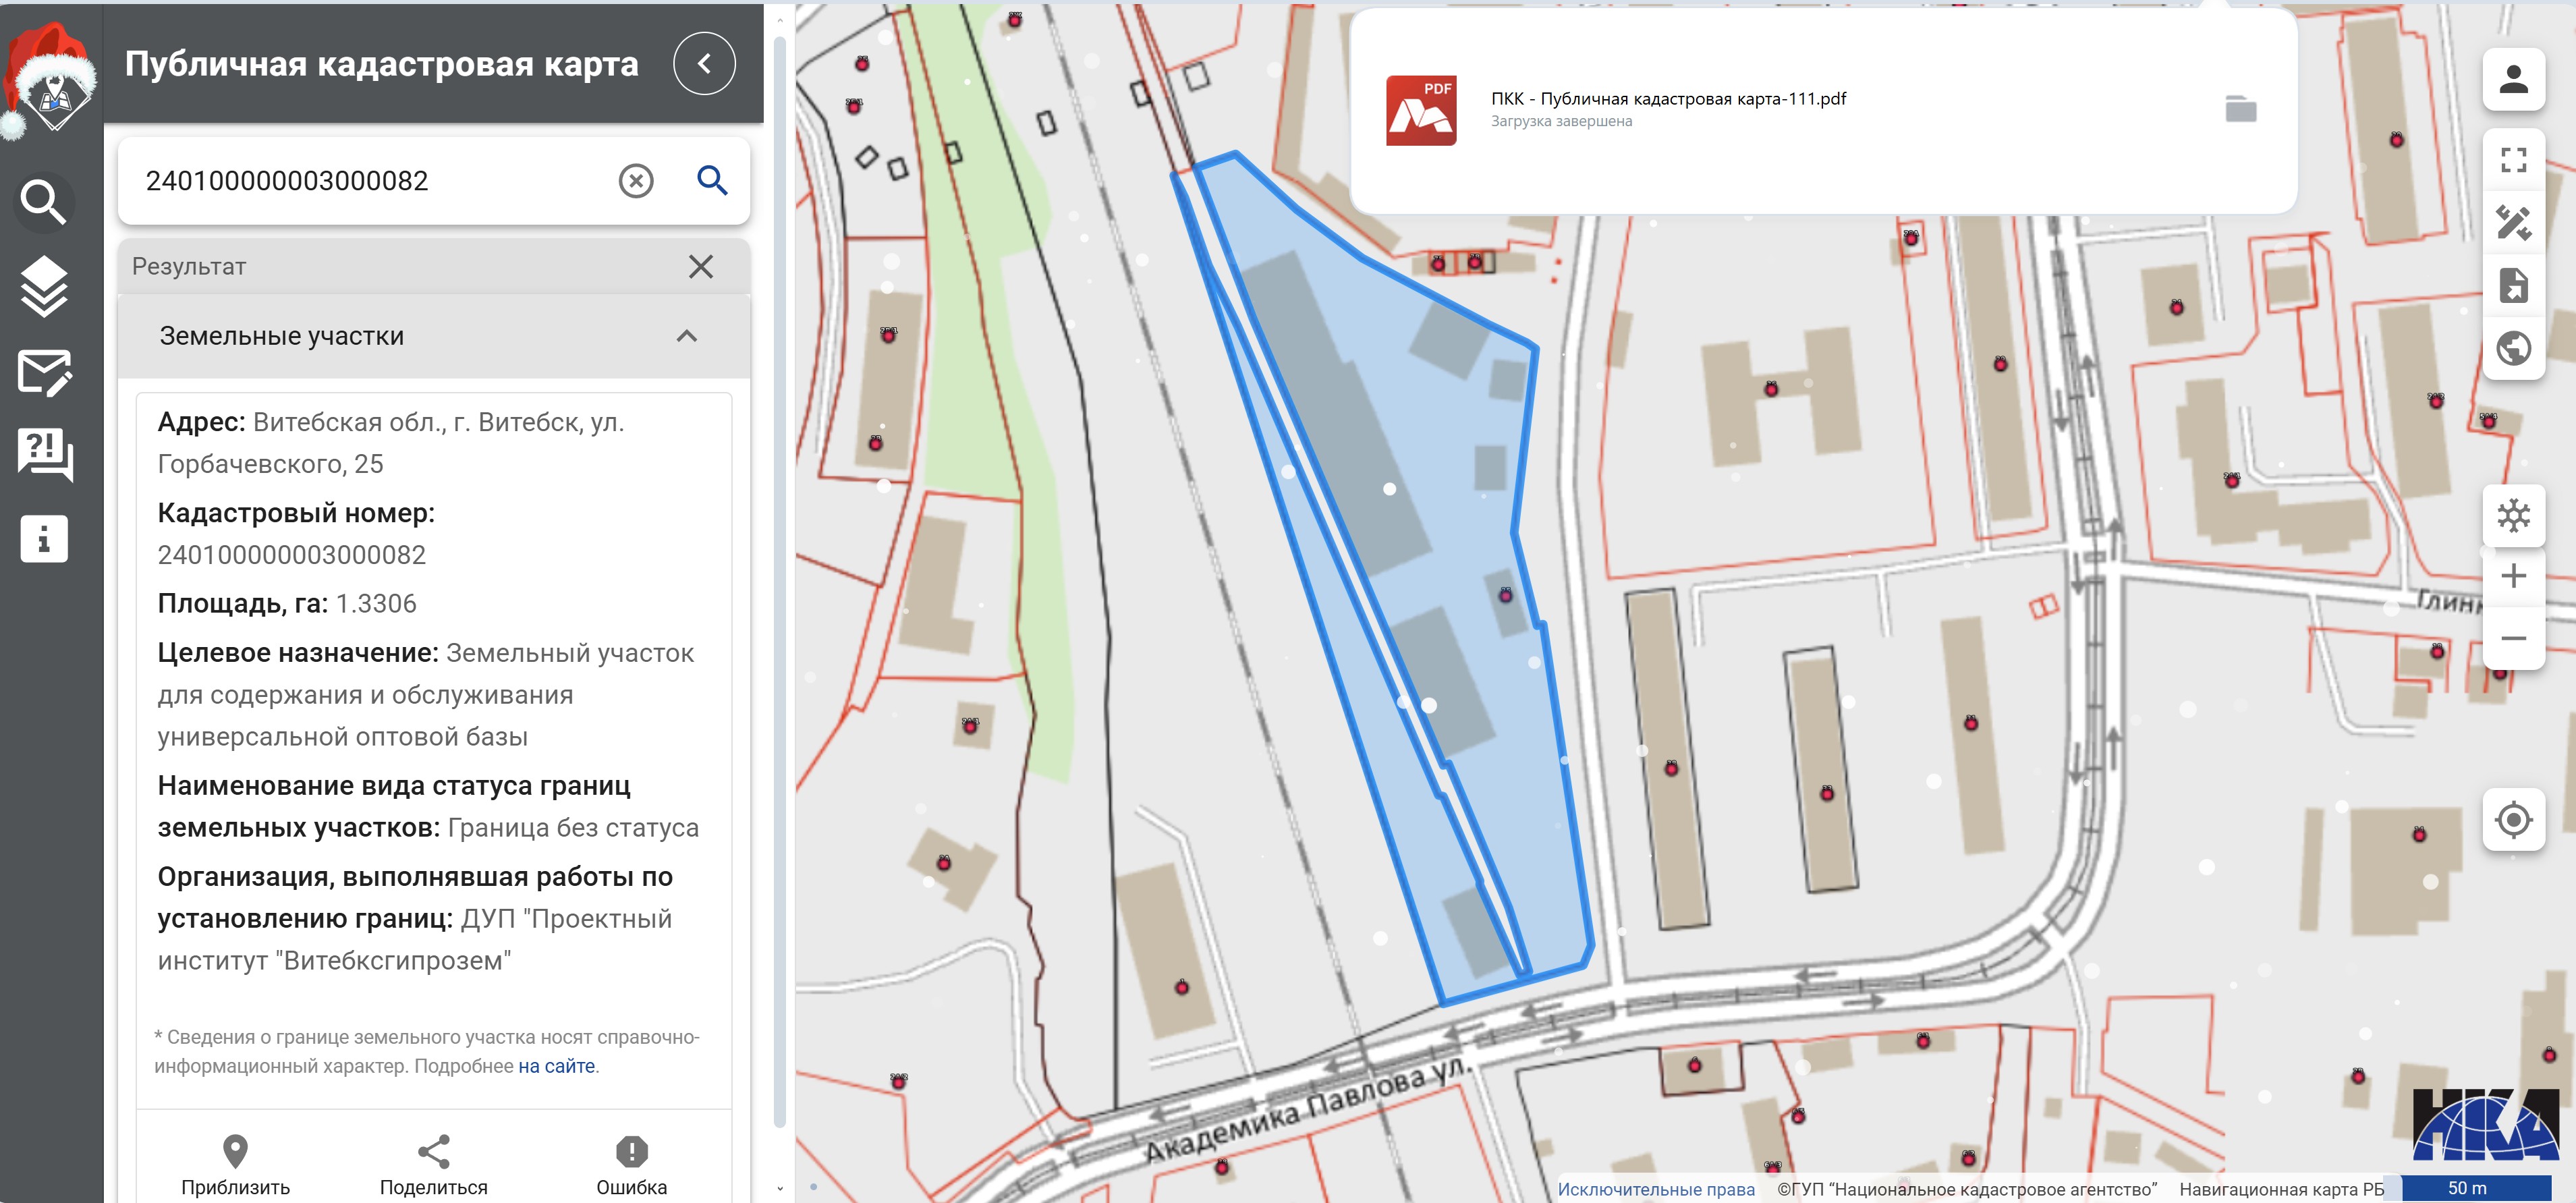This screenshot has width=2576, height=1203.
Task: Open the layers panel icon
Action: pyautogui.click(x=44, y=286)
